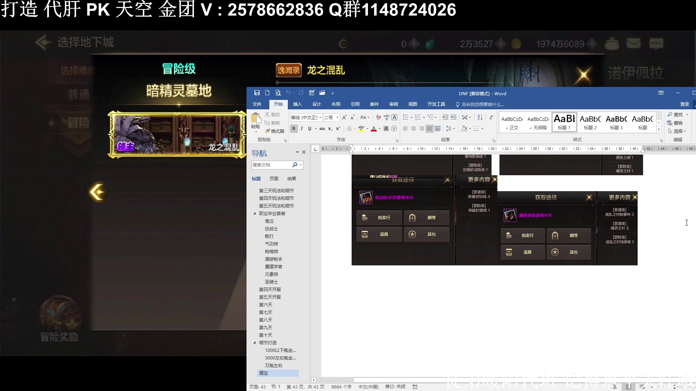Apply the 标题 2 heading style
696x391 pixels.
[590, 122]
